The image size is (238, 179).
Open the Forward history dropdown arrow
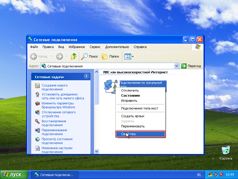click(66, 56)
